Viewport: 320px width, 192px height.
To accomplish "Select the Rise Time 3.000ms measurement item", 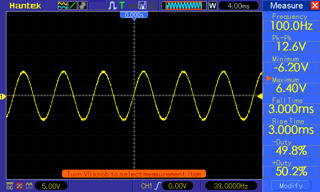I will point(291,127).
